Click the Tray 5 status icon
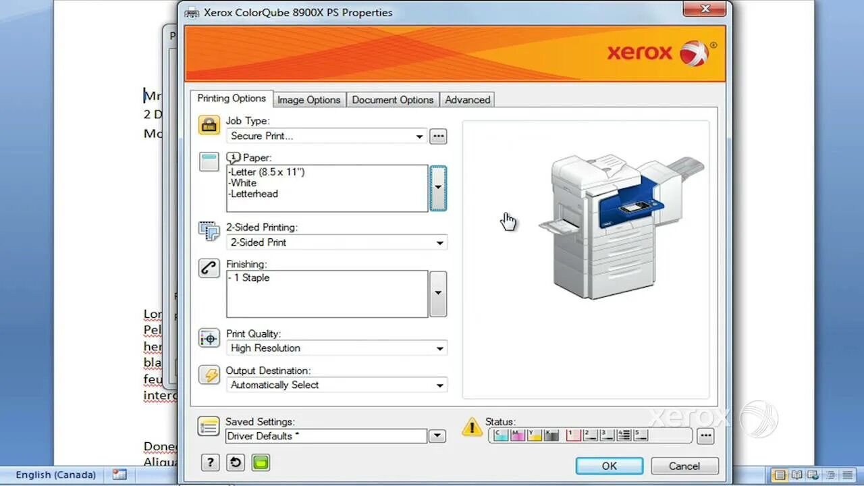 (x=641, y=435)
